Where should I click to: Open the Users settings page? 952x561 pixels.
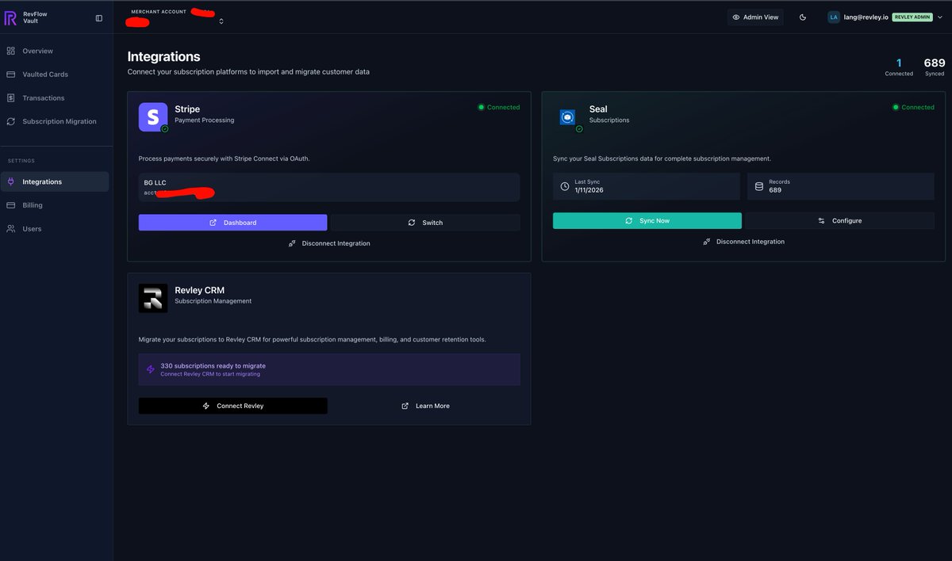click(x=56, y=229)
